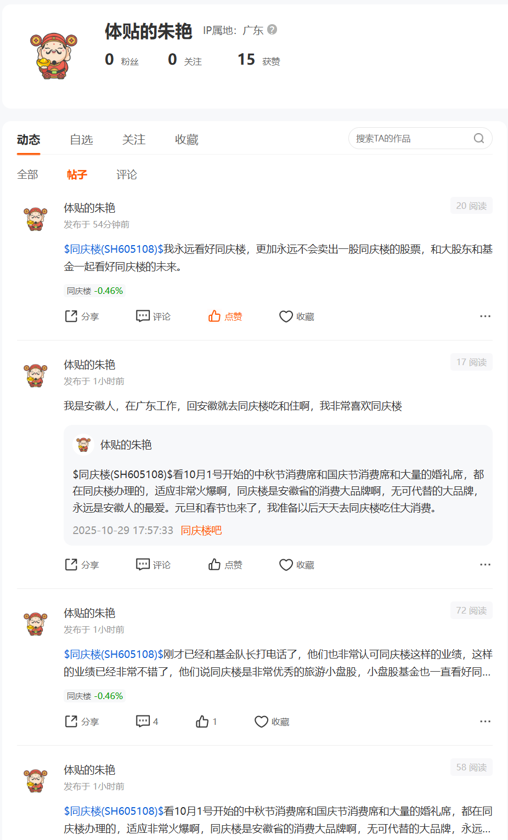This screenshot has width=508, height=840.
Task: Share the second post about 安徽人
Action: click(x=82, y=565)
